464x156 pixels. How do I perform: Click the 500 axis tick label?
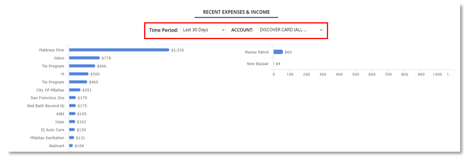pyautogui.click(x=355, y=74)
